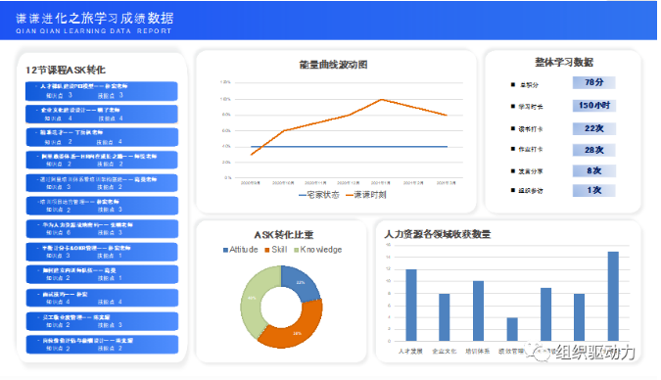The image size is (661, 380).
Task: Select the 28次 homework check-in value
Action: pos(594,150)
